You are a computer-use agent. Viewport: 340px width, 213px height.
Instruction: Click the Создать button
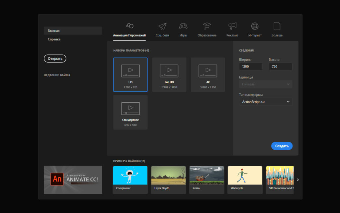[x=282, y=146]
